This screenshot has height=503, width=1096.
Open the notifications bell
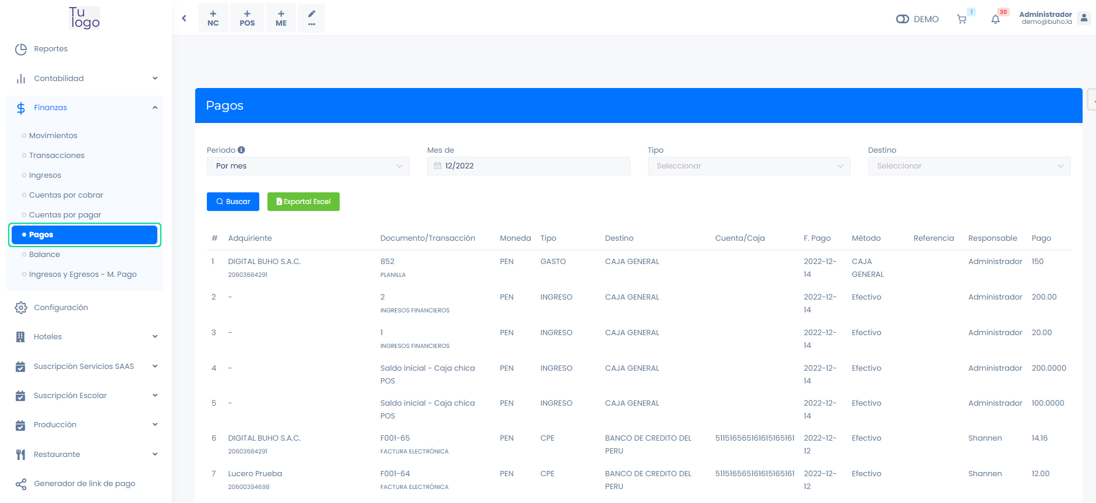pos(995,19)
